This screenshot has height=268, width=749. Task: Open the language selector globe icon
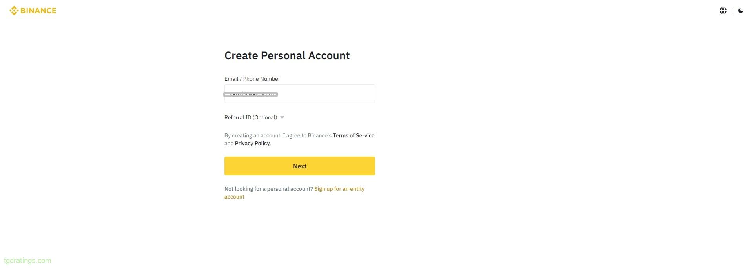723,11
